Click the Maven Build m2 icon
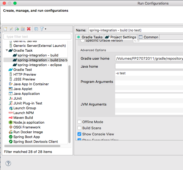Screen dimensions: 183x170 11,118
